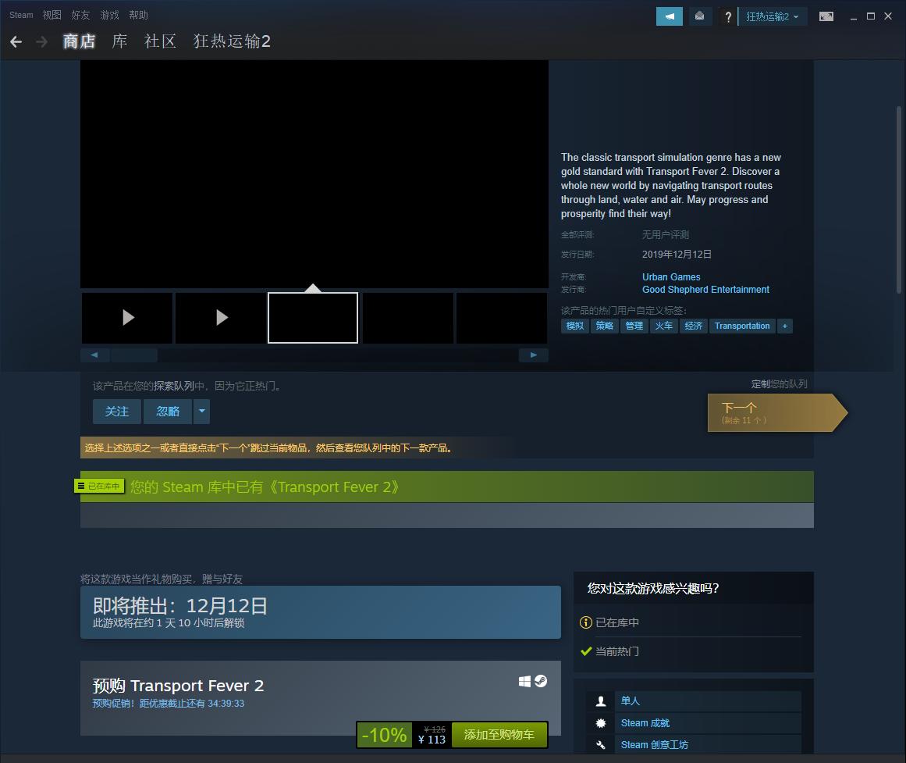Viewport: 906px width, 763px height.
Task: Select the 火车 tag
Action: [x=663, y=326]
